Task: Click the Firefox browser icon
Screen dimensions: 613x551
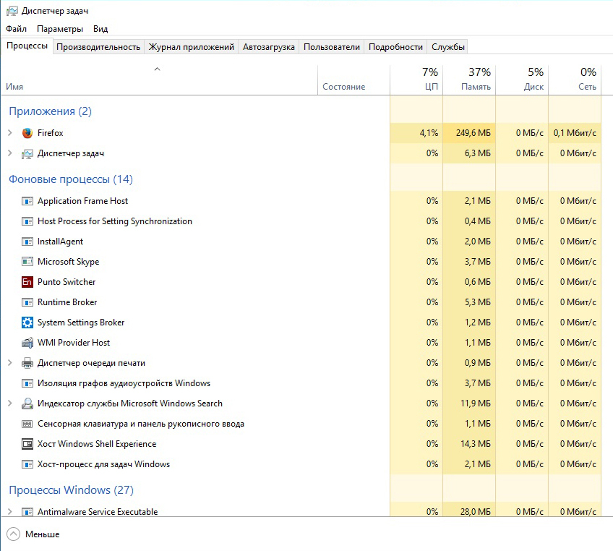Action: click(x=27, y=133)
